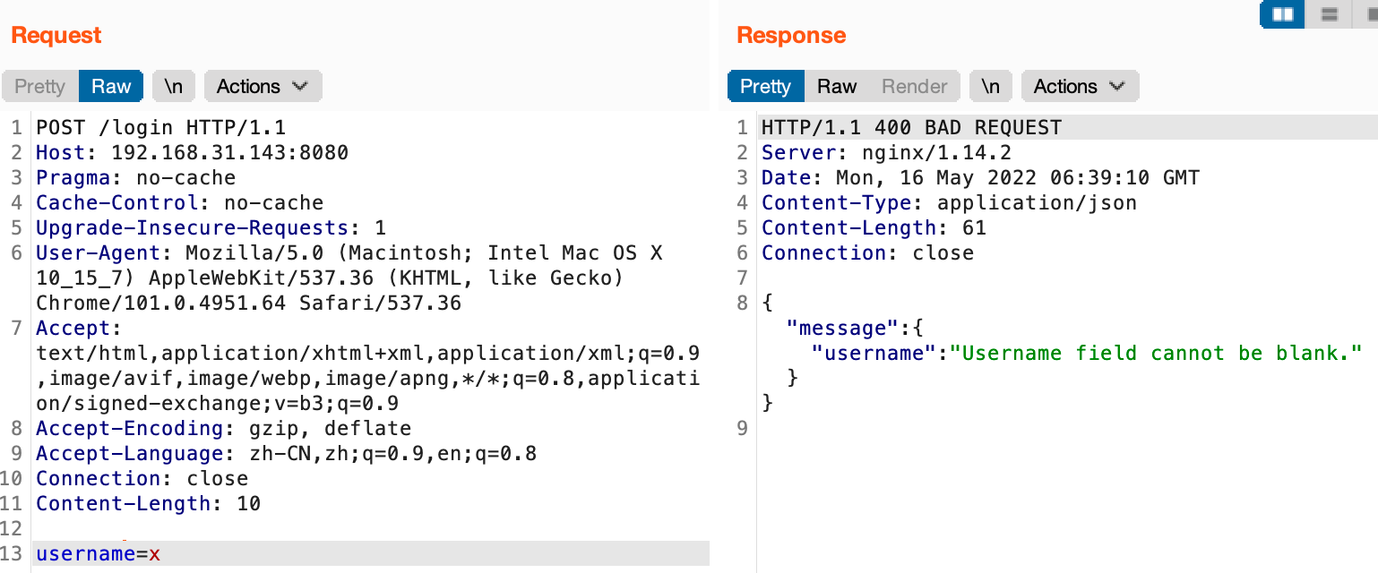Screen dimensions: 1378x573
Task: Choose the combined single-panel view icon
Action: (x=1371, y=14)
